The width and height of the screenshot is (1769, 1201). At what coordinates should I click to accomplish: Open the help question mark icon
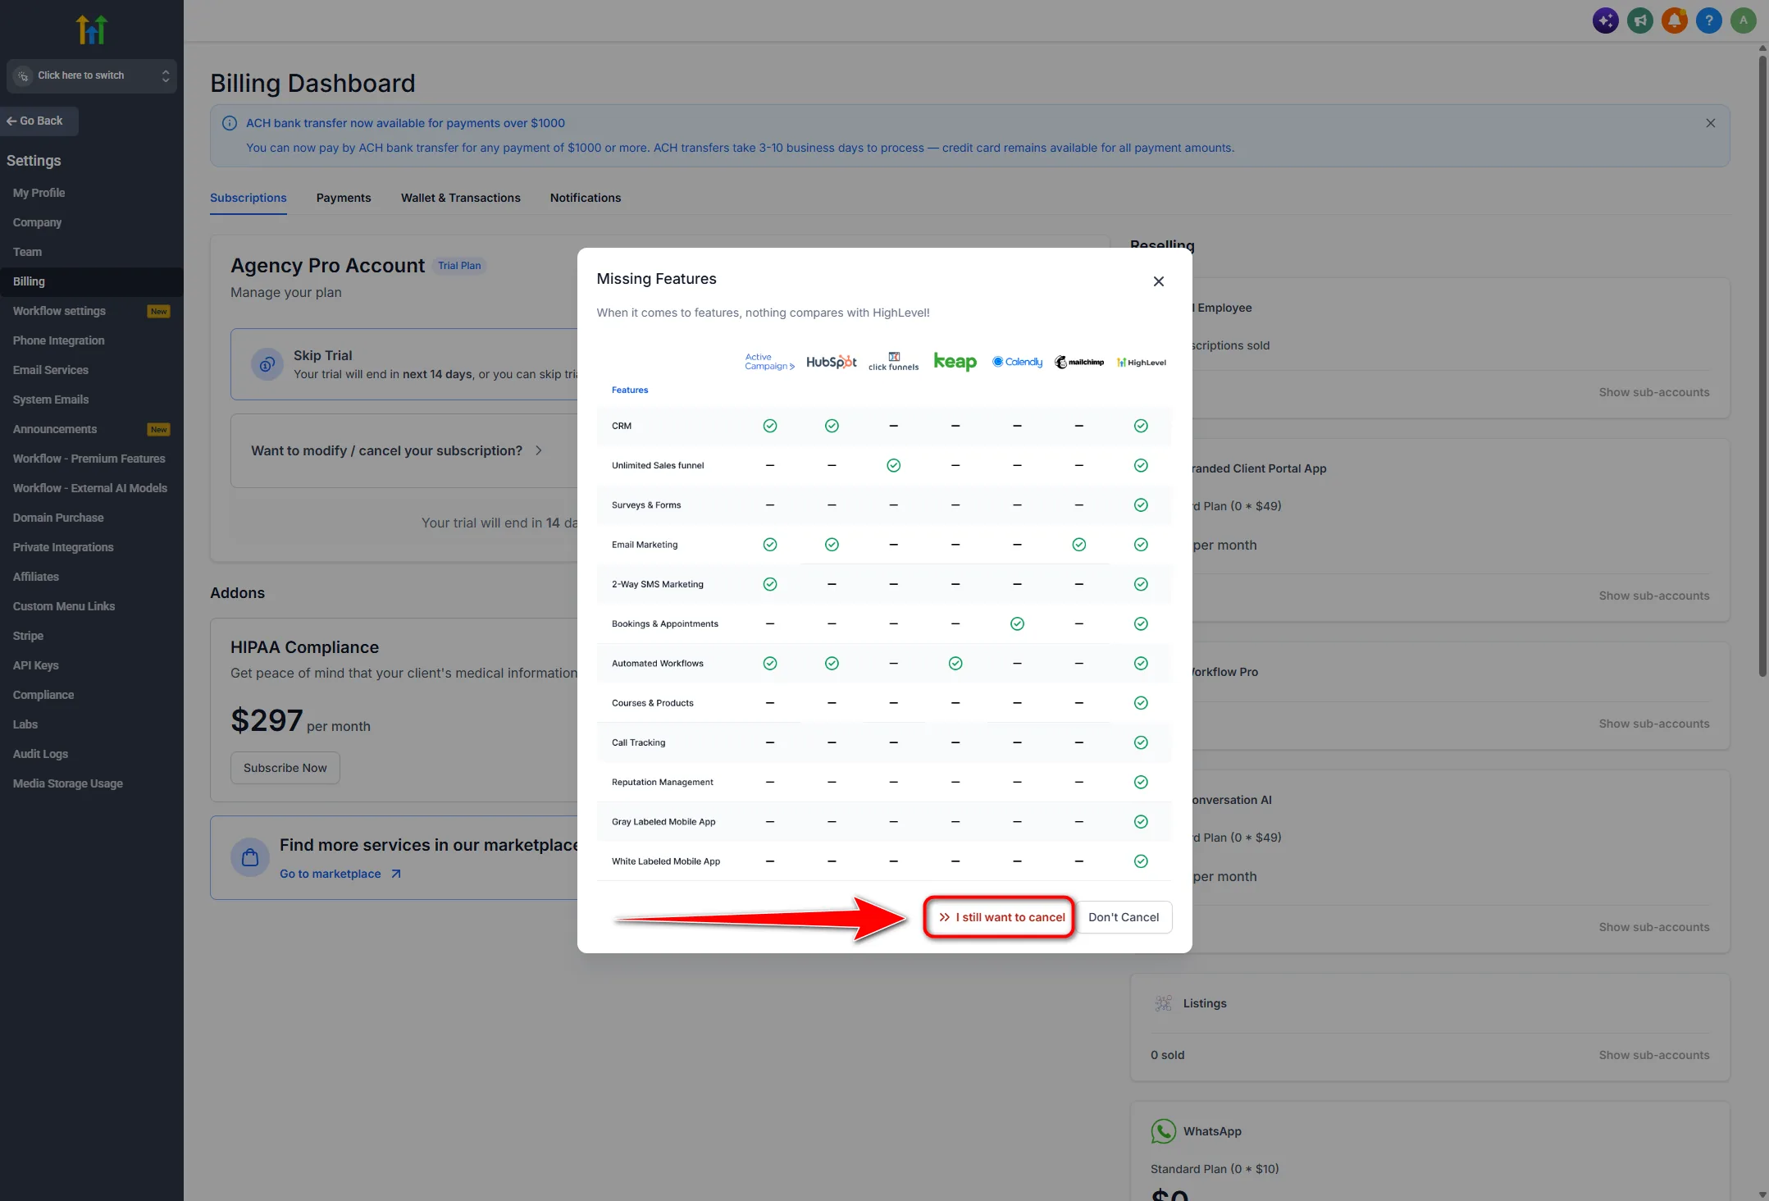(1708, 21)
